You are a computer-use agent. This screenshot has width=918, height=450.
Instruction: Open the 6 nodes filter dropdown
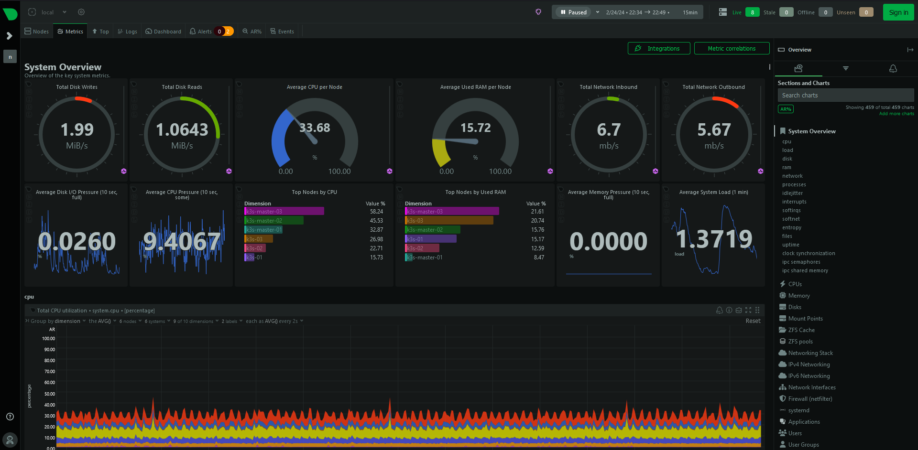[131, 321]
